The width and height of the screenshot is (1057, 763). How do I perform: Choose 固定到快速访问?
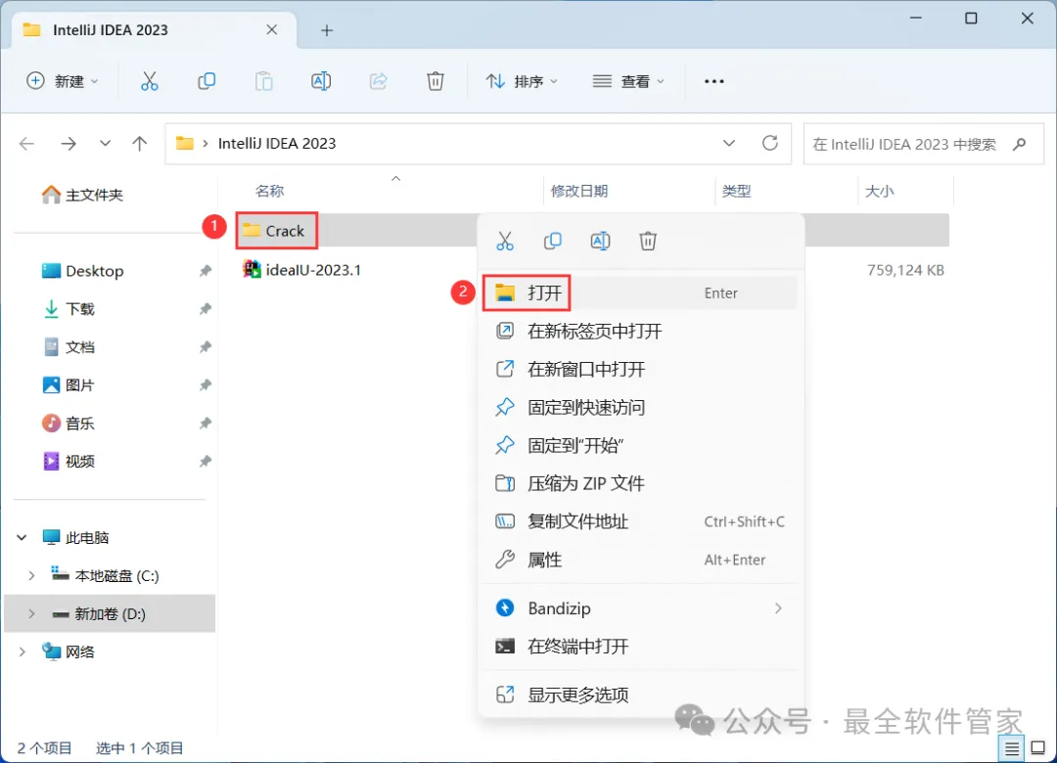coord(640,407)
